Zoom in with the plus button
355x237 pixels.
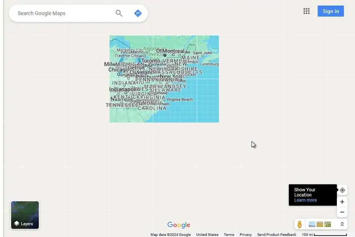(x=342, y=202)
